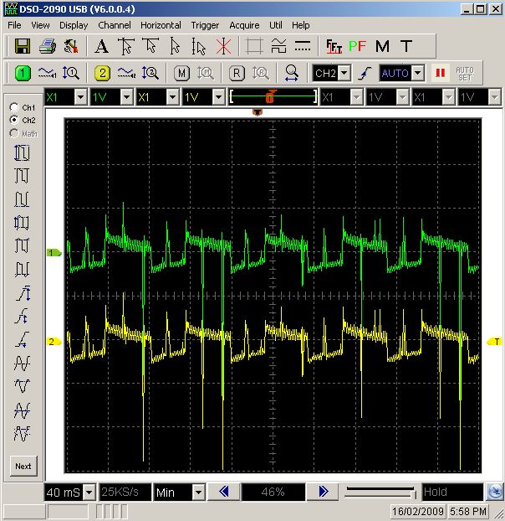The width and height of the screenshot is (505, 521).
Task: Click the 25KS/s sample rate field
Action: pos(125,492)
